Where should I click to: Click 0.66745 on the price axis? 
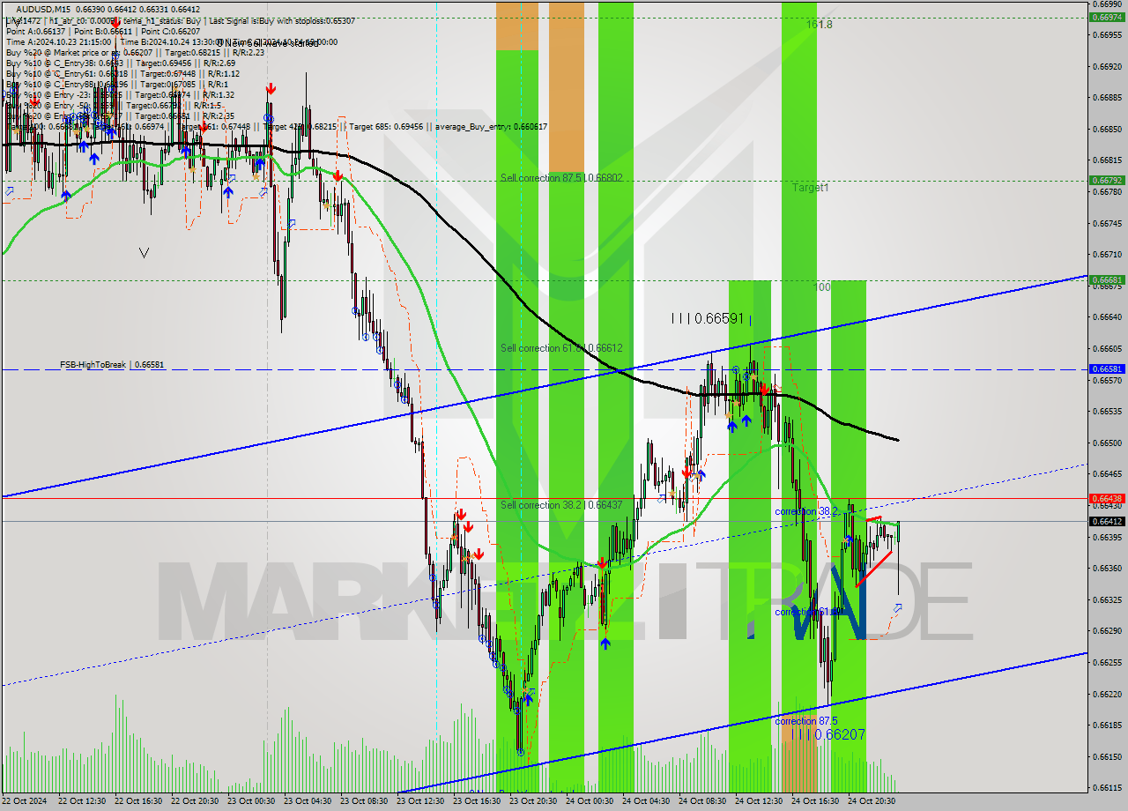(1106, 223)
